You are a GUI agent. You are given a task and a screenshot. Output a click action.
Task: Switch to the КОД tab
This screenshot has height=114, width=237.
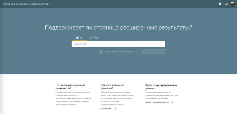coord(94,38)
